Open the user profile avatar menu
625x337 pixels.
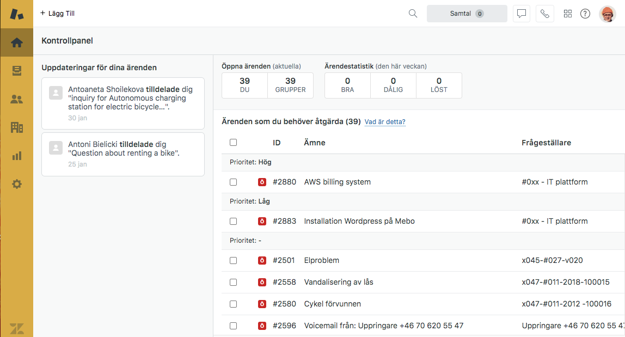point(607,14)
